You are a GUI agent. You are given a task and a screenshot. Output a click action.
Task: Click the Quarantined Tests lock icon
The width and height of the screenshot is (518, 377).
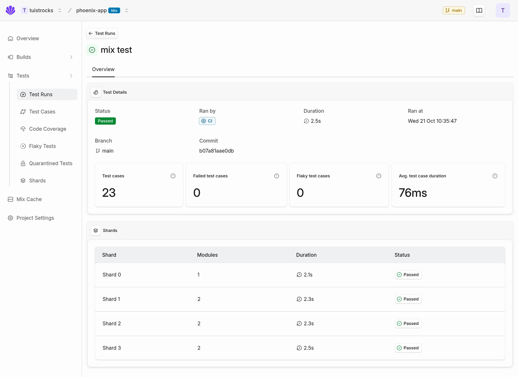[x=23, y=163]
